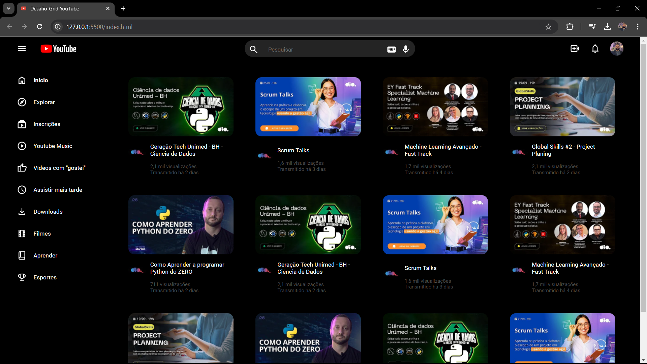The height and width of the screenshot is (364, 647).
Task: Go to Inscrições in the sidebar
Action: [x=47, y=124]
